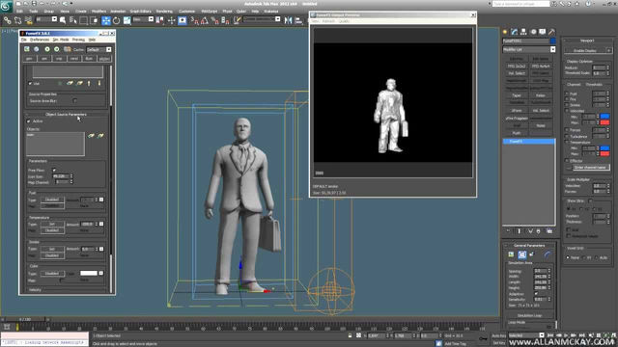618x347 pixels.
Task: Click the Align tool icon
Action: click(x=298, y=20)
